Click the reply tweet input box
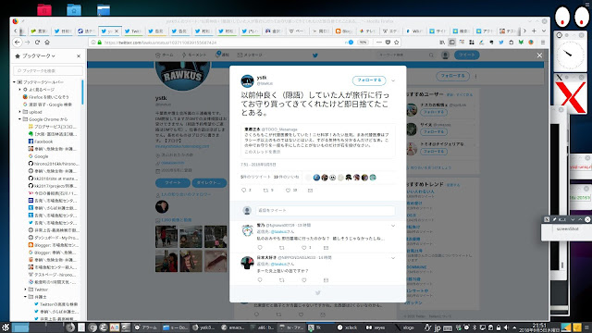Viewport: 592px width, 333px height. click(x=326, y=210)
